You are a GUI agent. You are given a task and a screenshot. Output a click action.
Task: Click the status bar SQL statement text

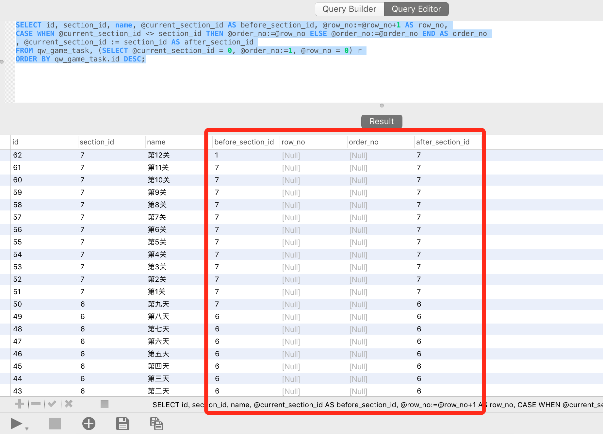click(378, 405)
